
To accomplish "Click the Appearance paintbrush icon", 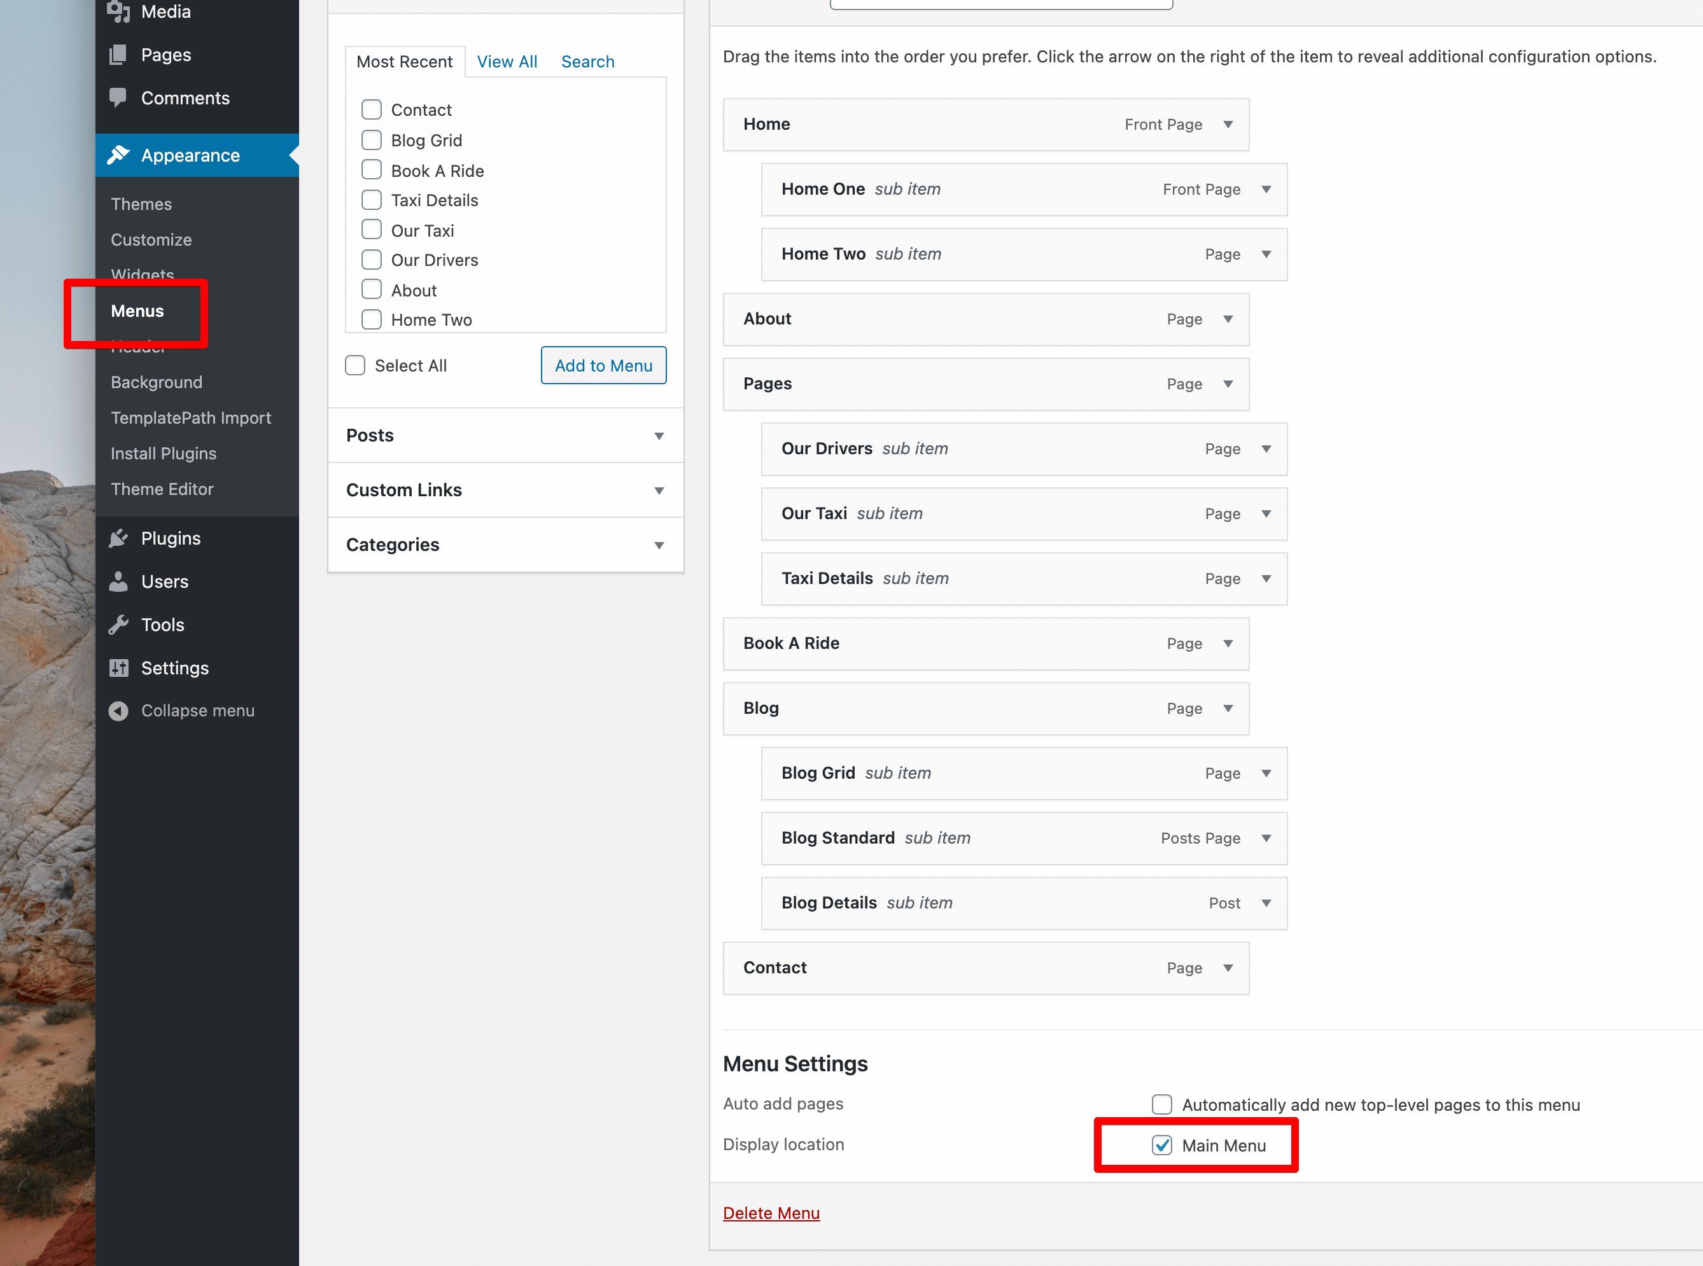I will coord(118,155).
